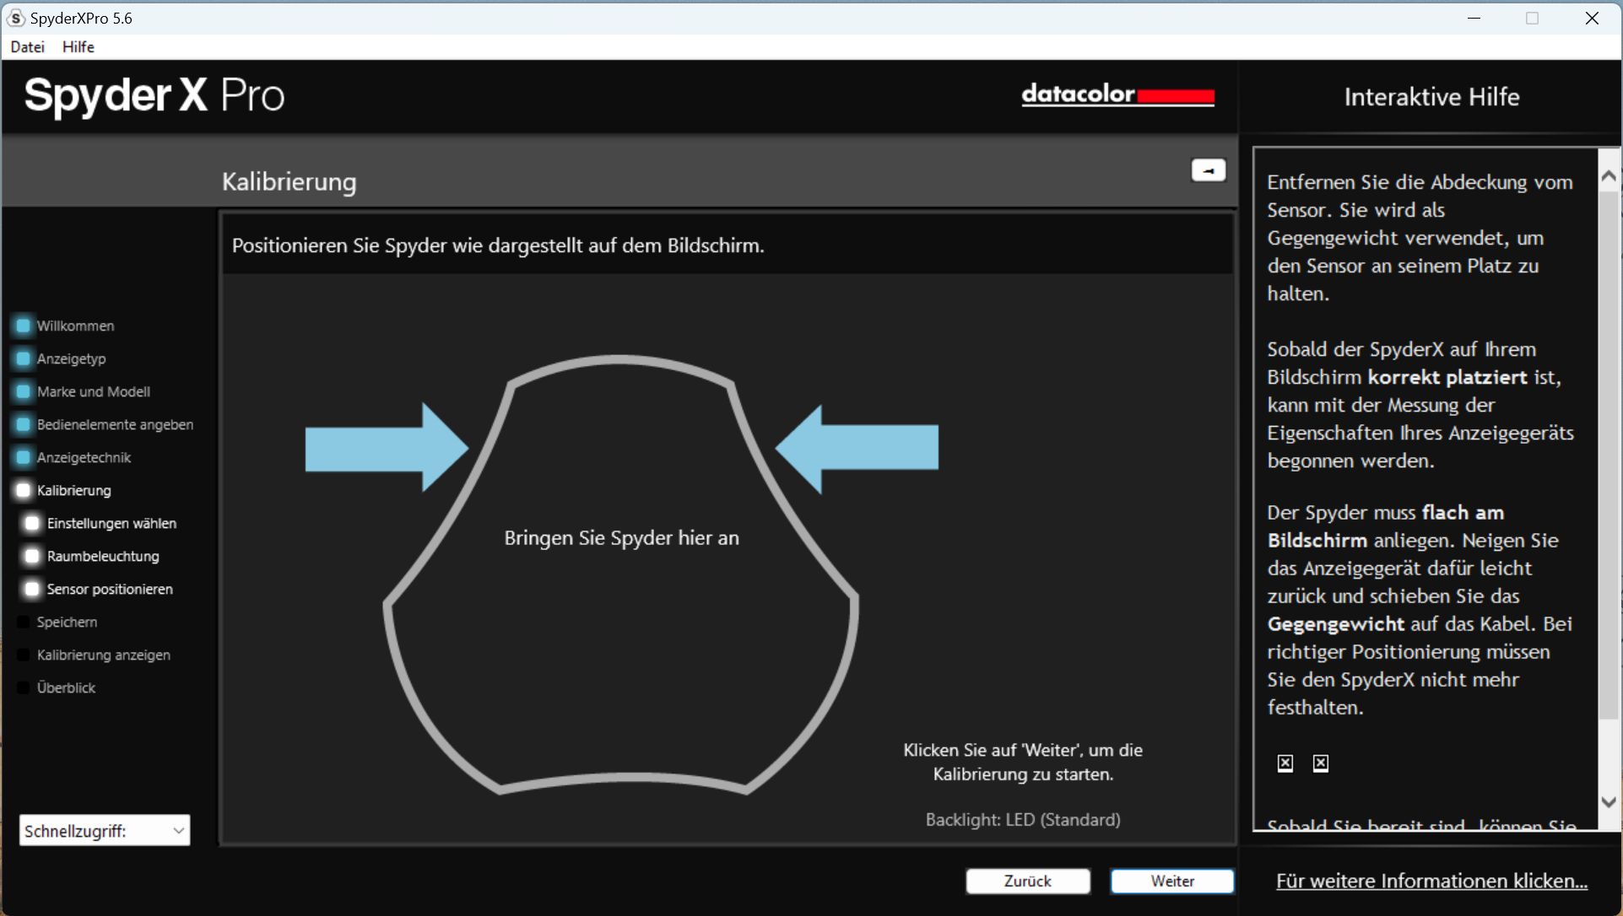The image size is (1623, 916).
Task: Click the Zurück button
Action: point(1027,881)
